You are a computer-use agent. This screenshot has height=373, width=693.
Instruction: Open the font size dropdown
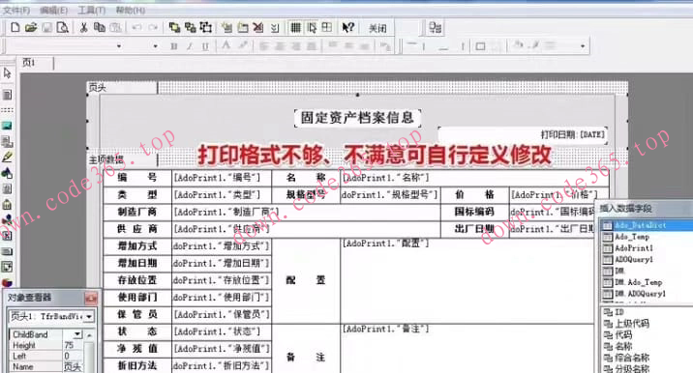[x=155, y=46]
